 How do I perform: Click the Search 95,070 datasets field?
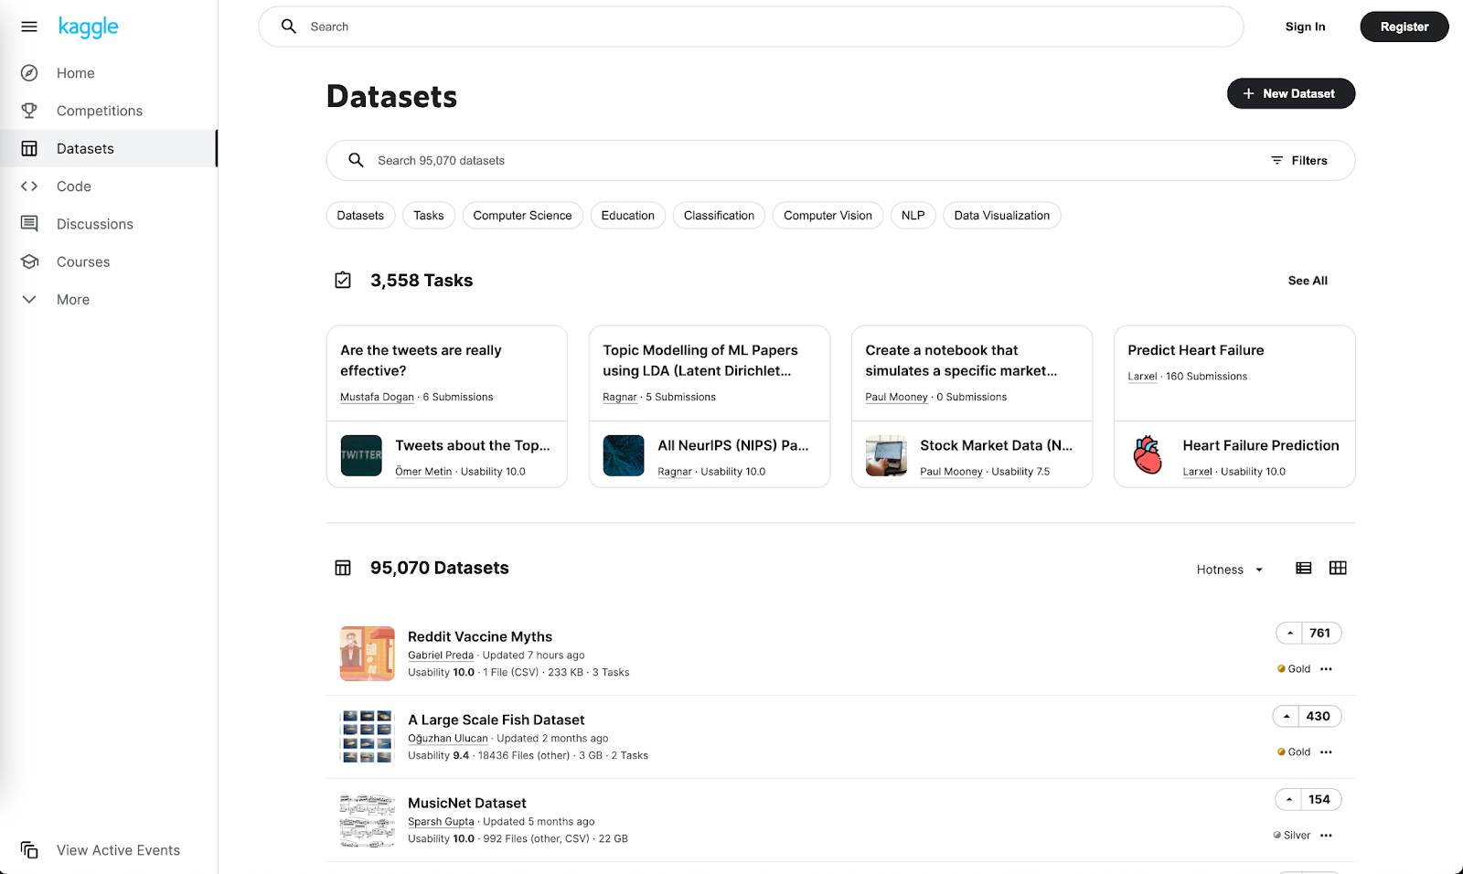(x=805, y=161)
